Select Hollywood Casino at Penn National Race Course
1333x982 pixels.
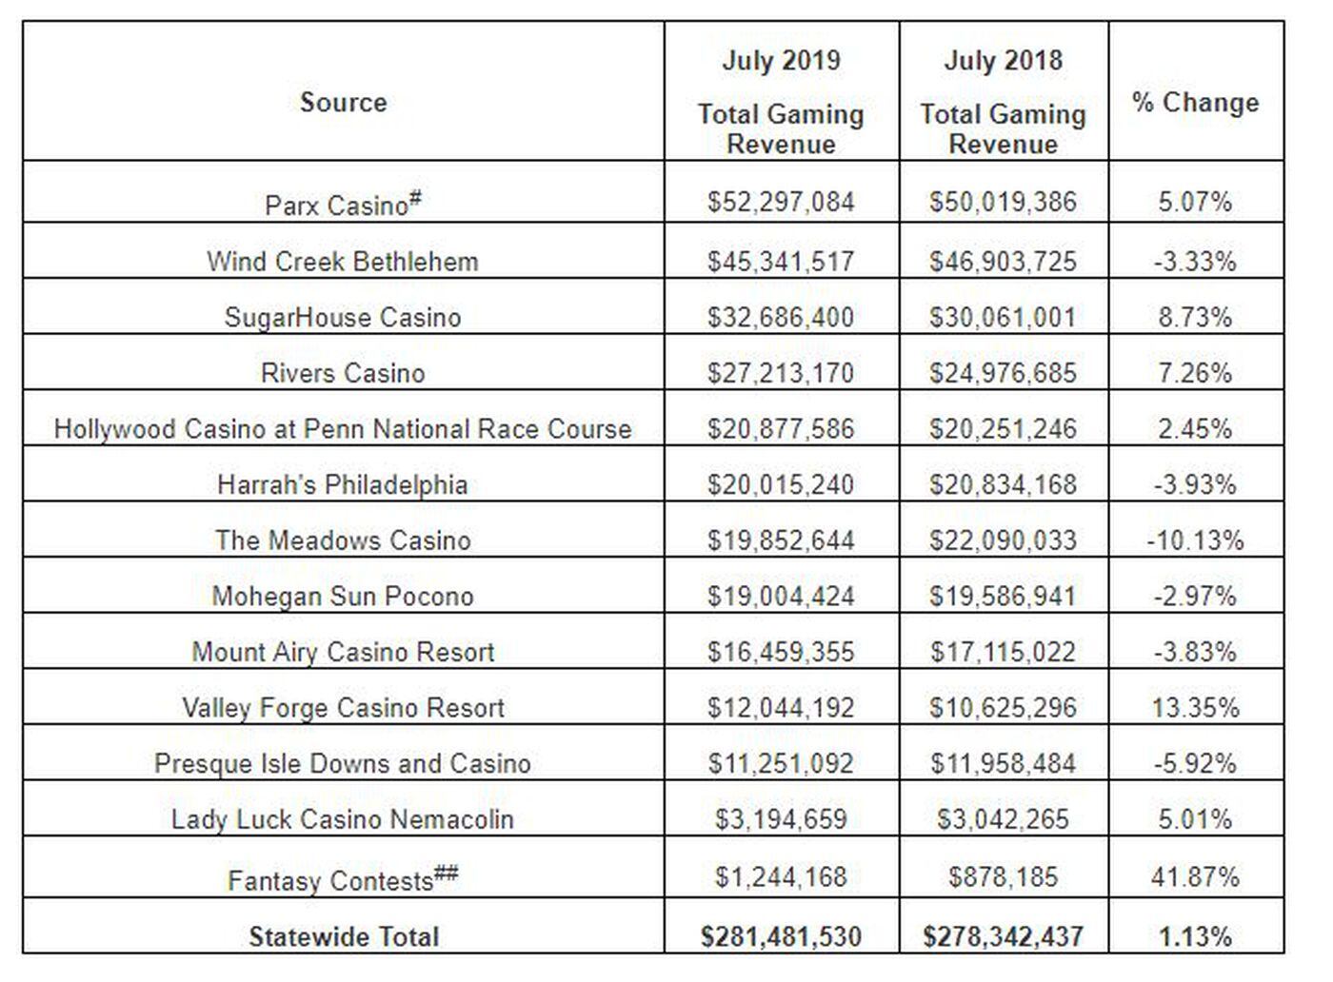(343, 428)
